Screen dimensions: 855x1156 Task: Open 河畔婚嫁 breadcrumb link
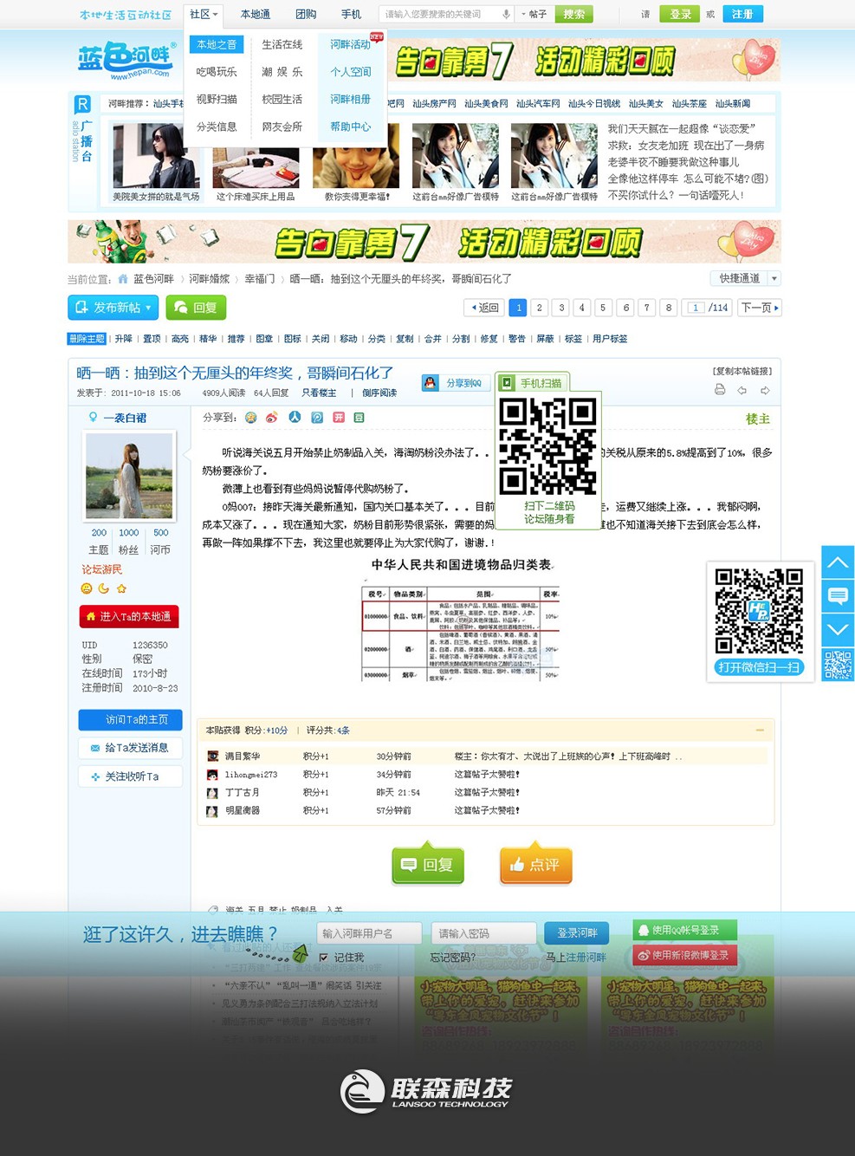210,279
